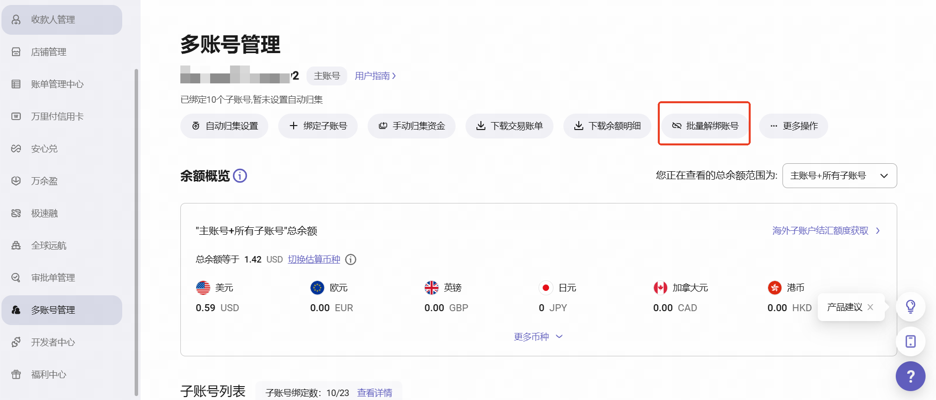The height and width of the screenshot is (400, 936).
Task: Open the lightbulb product suggestion icon
Action: 910,307
